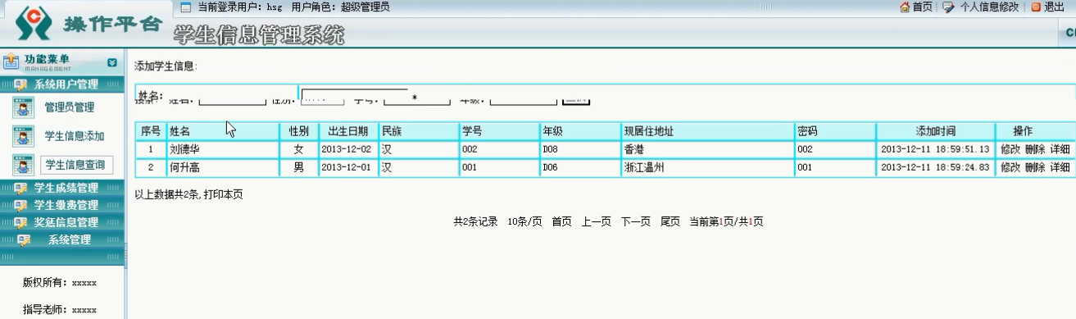
Task: Click the birth date 2013-12-02
Action: tap(346, 149)
